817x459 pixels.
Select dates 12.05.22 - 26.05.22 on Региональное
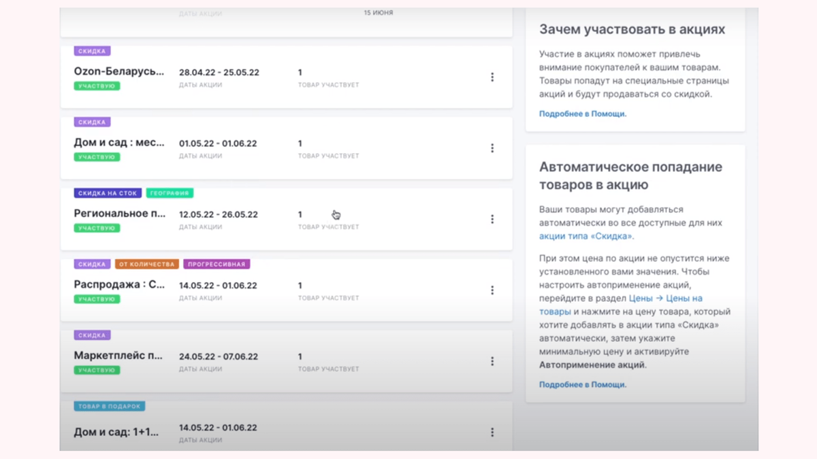(218, 215)
